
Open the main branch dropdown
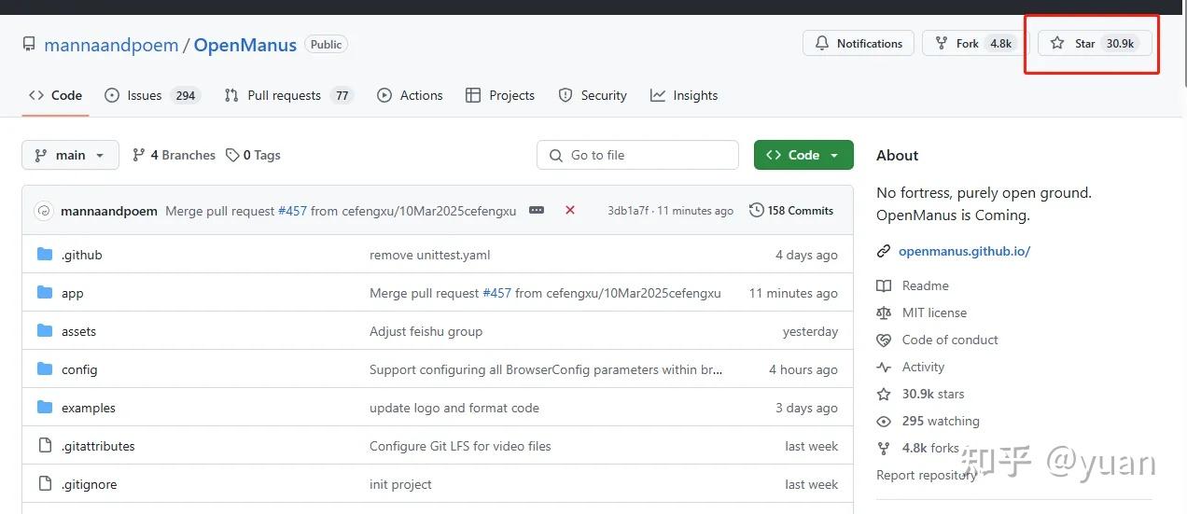70,155
